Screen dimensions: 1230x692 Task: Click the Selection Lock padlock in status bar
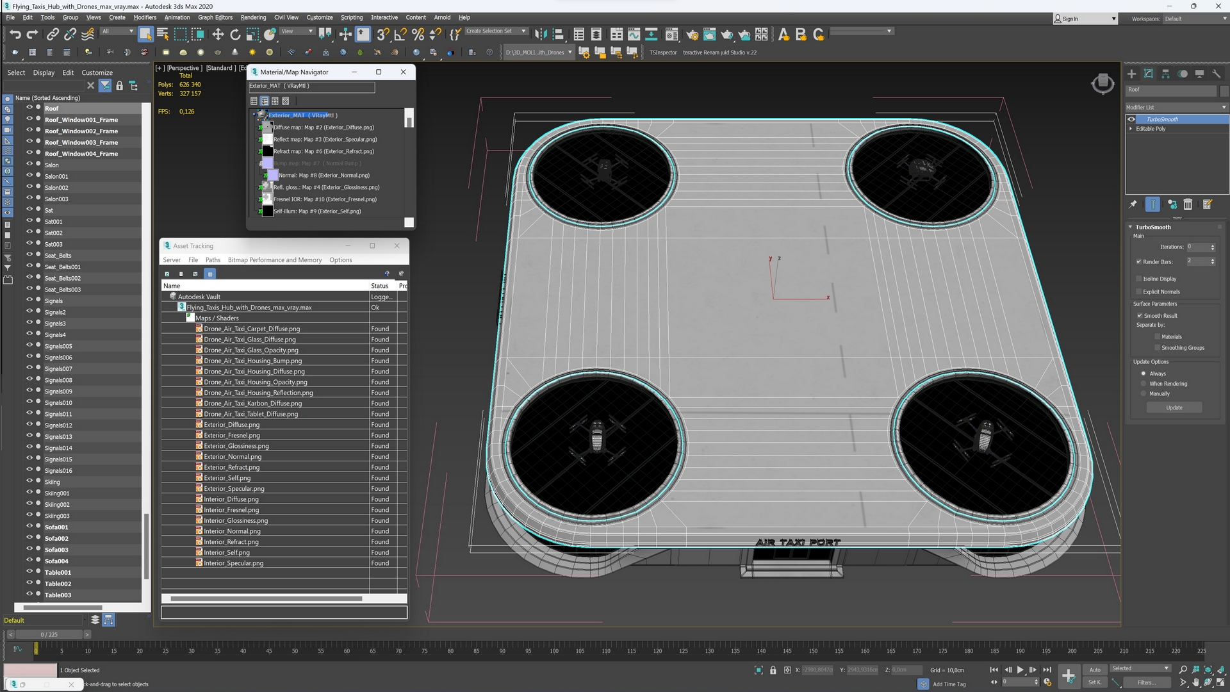point(773,670)
